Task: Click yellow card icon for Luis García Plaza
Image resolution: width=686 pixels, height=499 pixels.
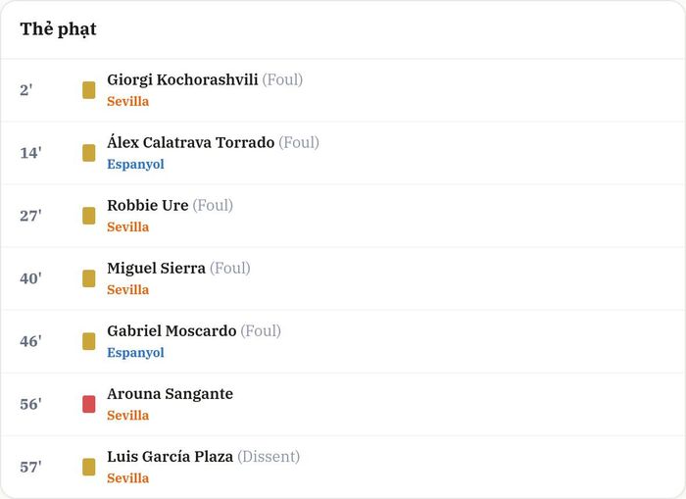Action: (x=89, y=467)
